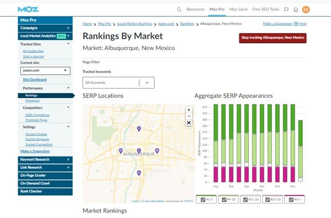Open Rank Checker in sidebar
This screenshot has width=331, height=218.
[45, 192]
